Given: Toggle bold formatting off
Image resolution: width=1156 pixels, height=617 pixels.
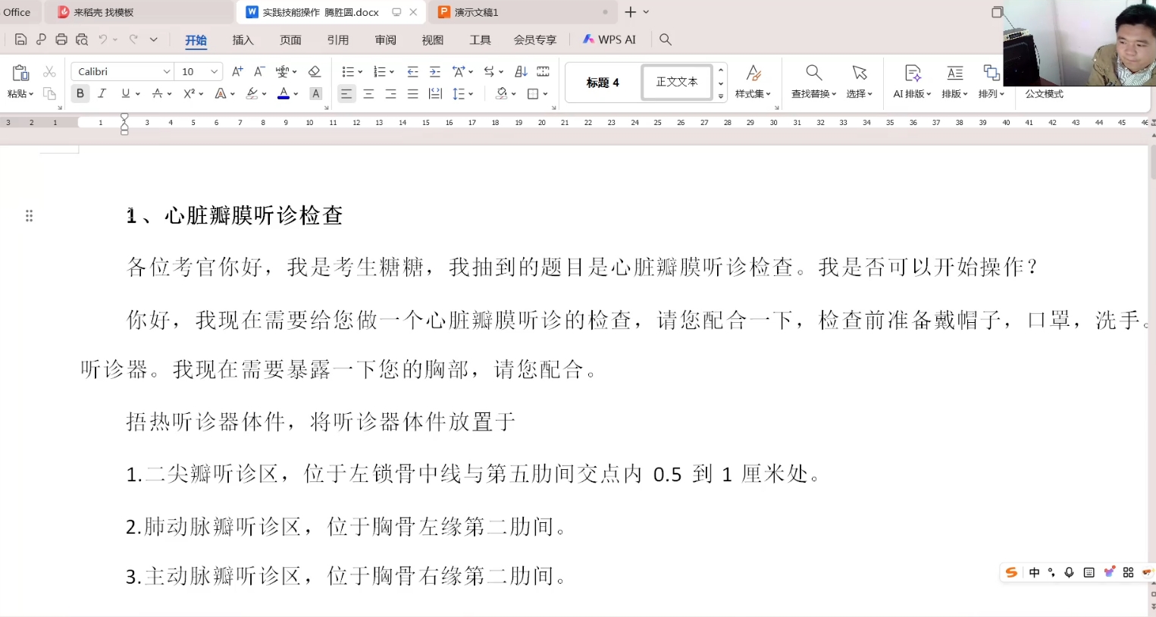Looking at the screenshot, I should click(x=80, y=93).
